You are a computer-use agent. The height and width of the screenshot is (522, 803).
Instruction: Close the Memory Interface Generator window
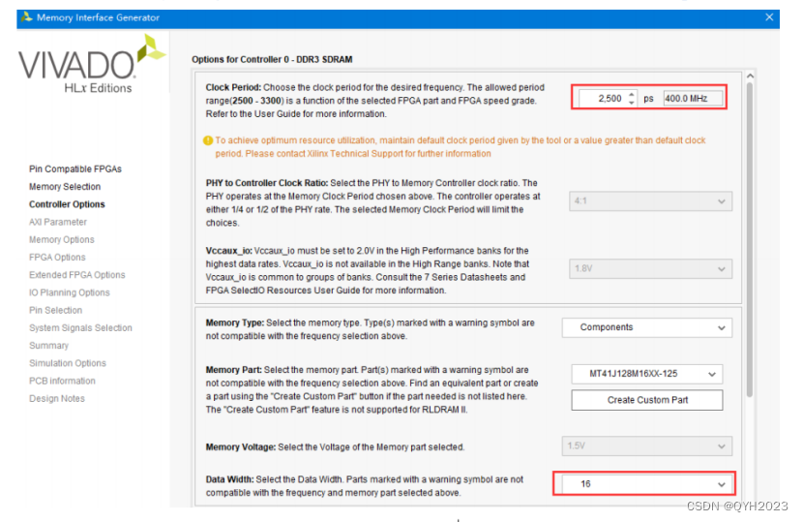coord(769,17)
